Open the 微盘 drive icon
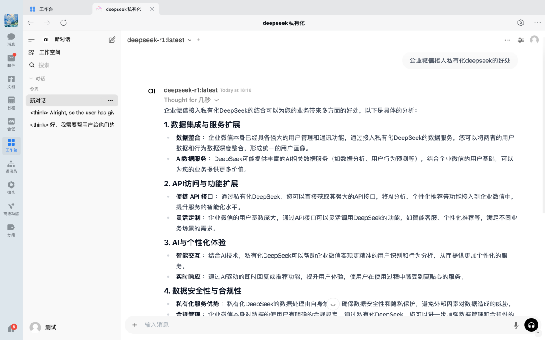Viewport: 545px width, 340px height. click(11, 188)
